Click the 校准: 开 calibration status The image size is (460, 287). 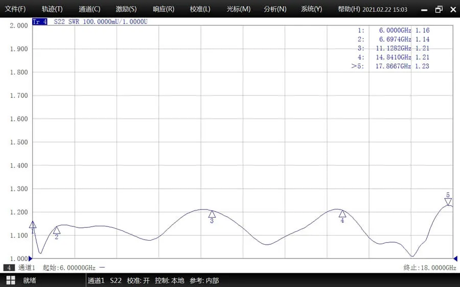click(138, 280)
